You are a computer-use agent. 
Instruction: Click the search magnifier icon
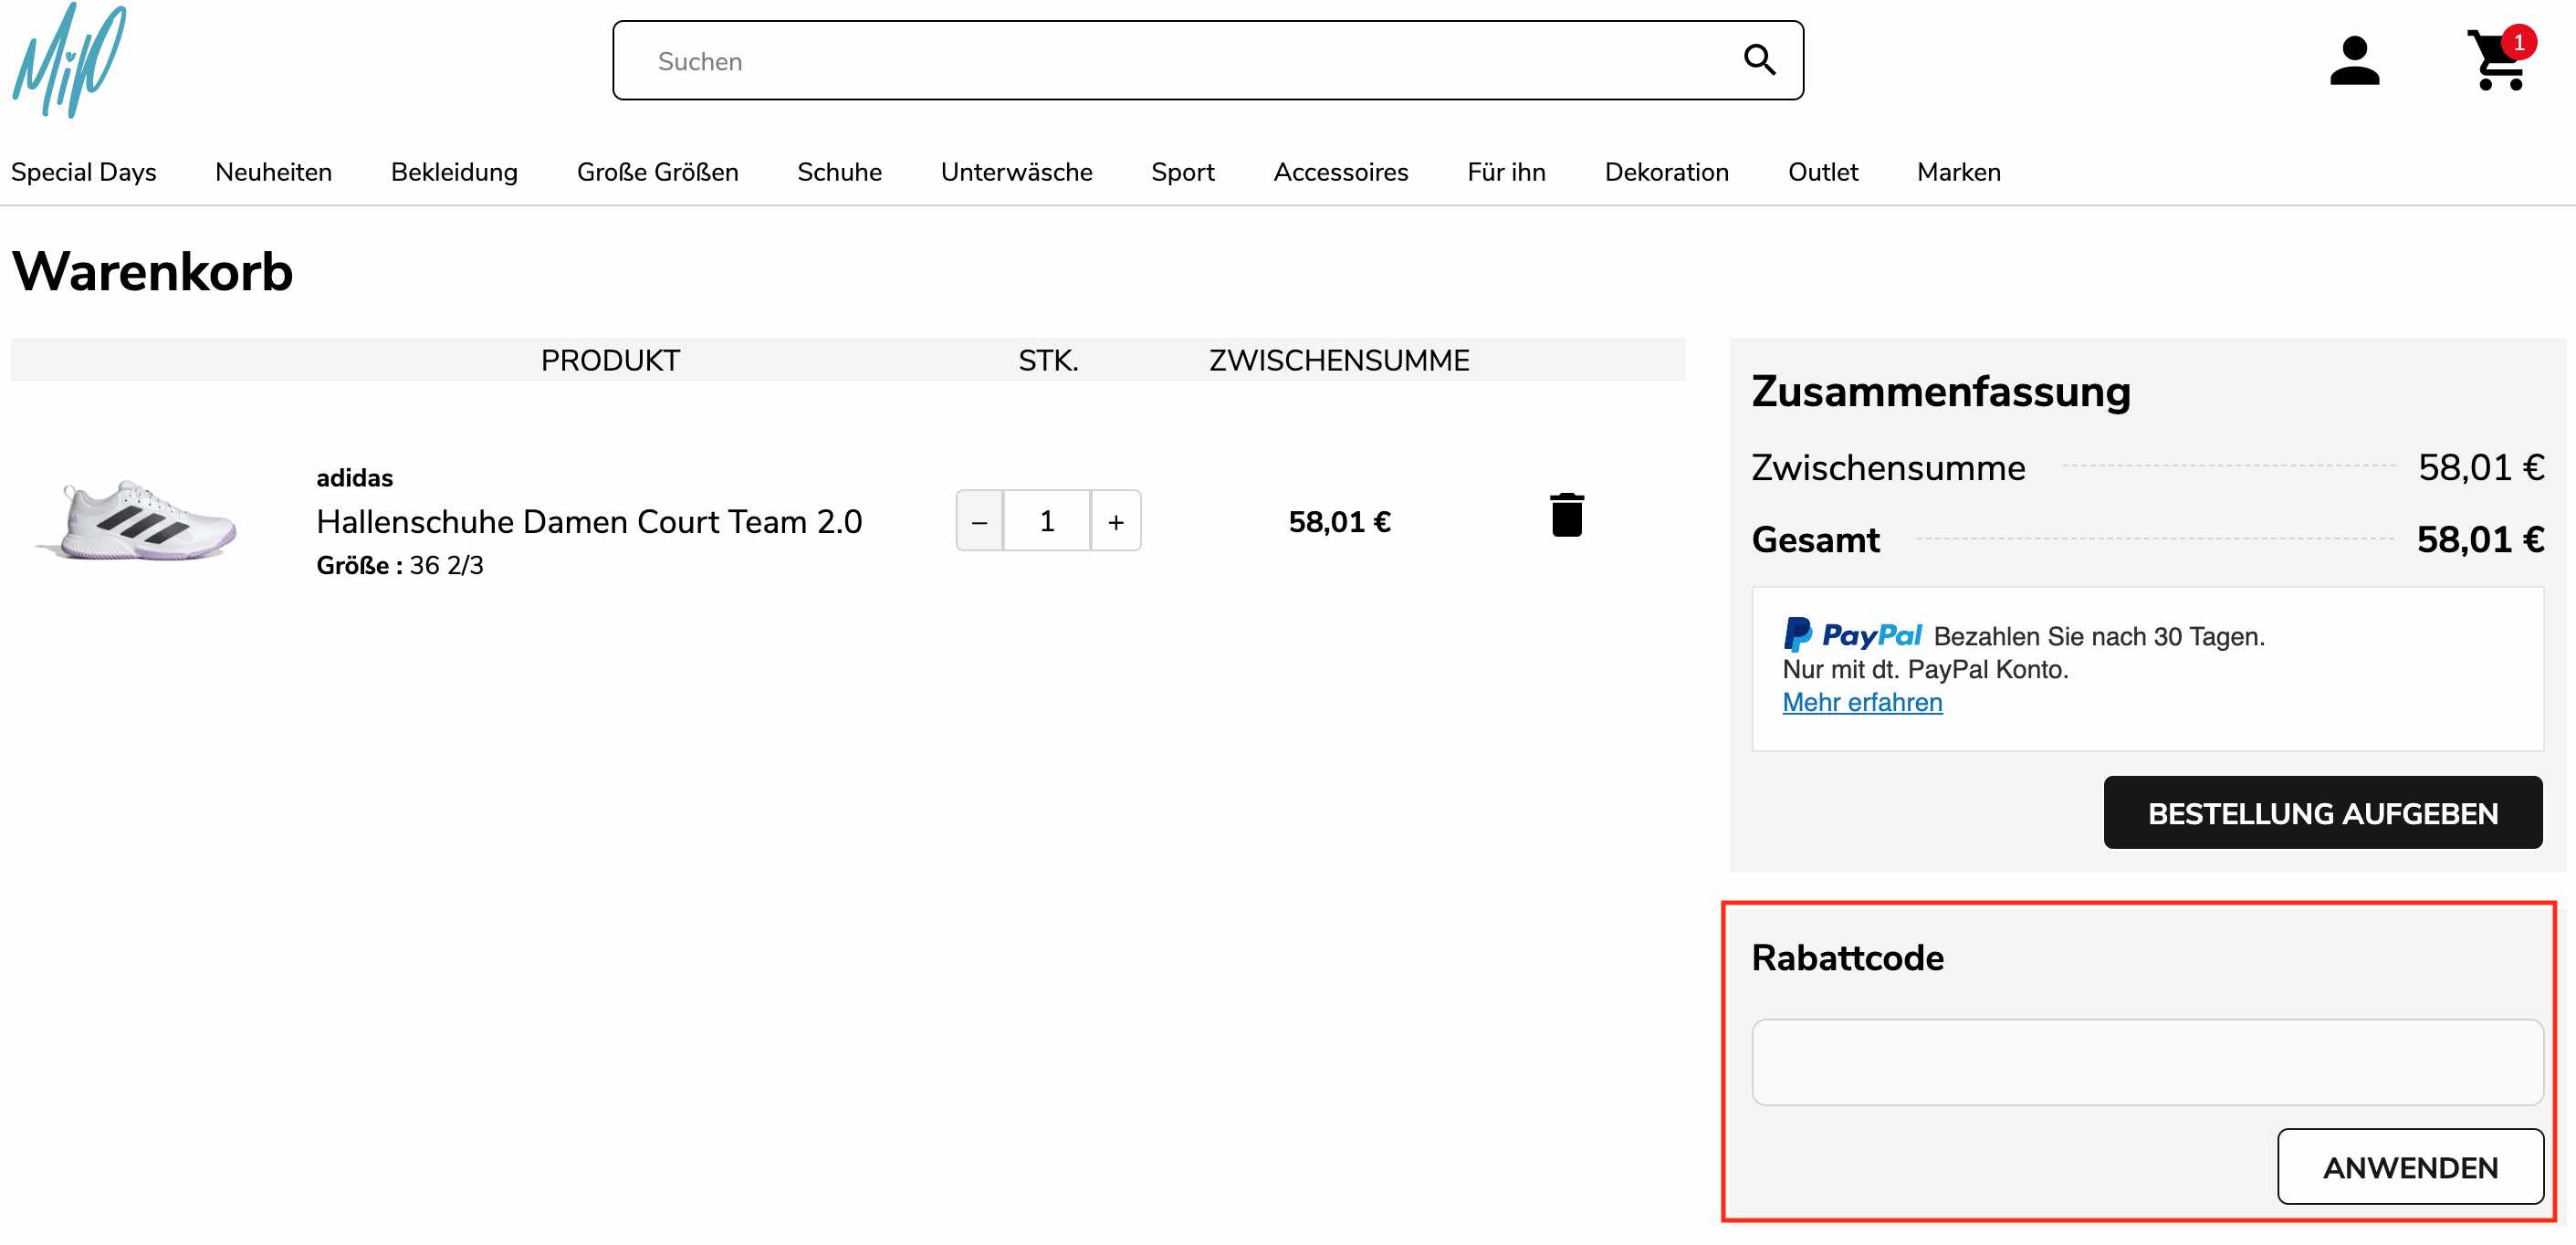tap(1759, 60)
